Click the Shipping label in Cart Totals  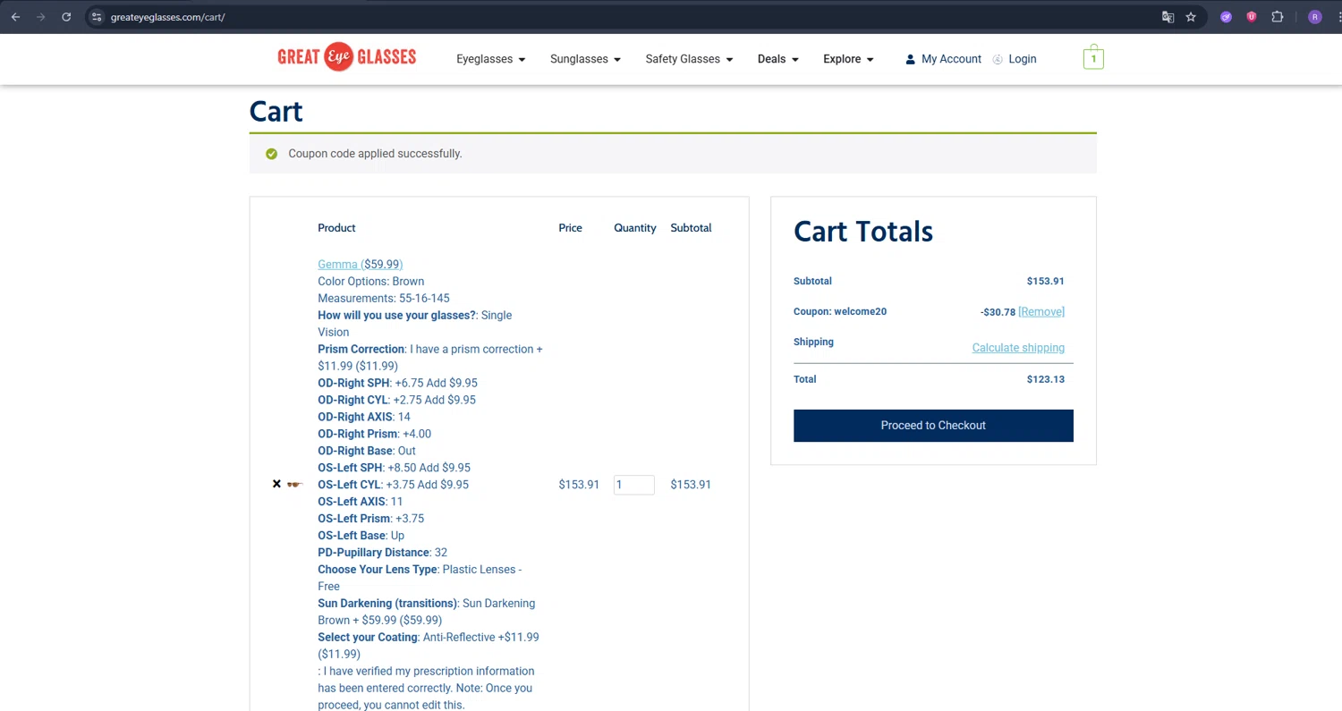pos(813,342)
